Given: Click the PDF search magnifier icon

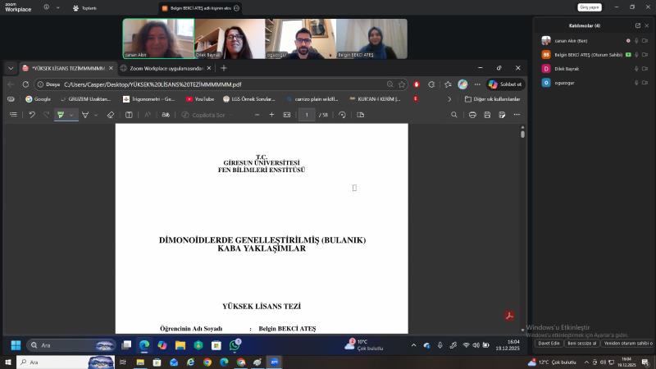Looking at the screenshot, I should coord(454,115).
